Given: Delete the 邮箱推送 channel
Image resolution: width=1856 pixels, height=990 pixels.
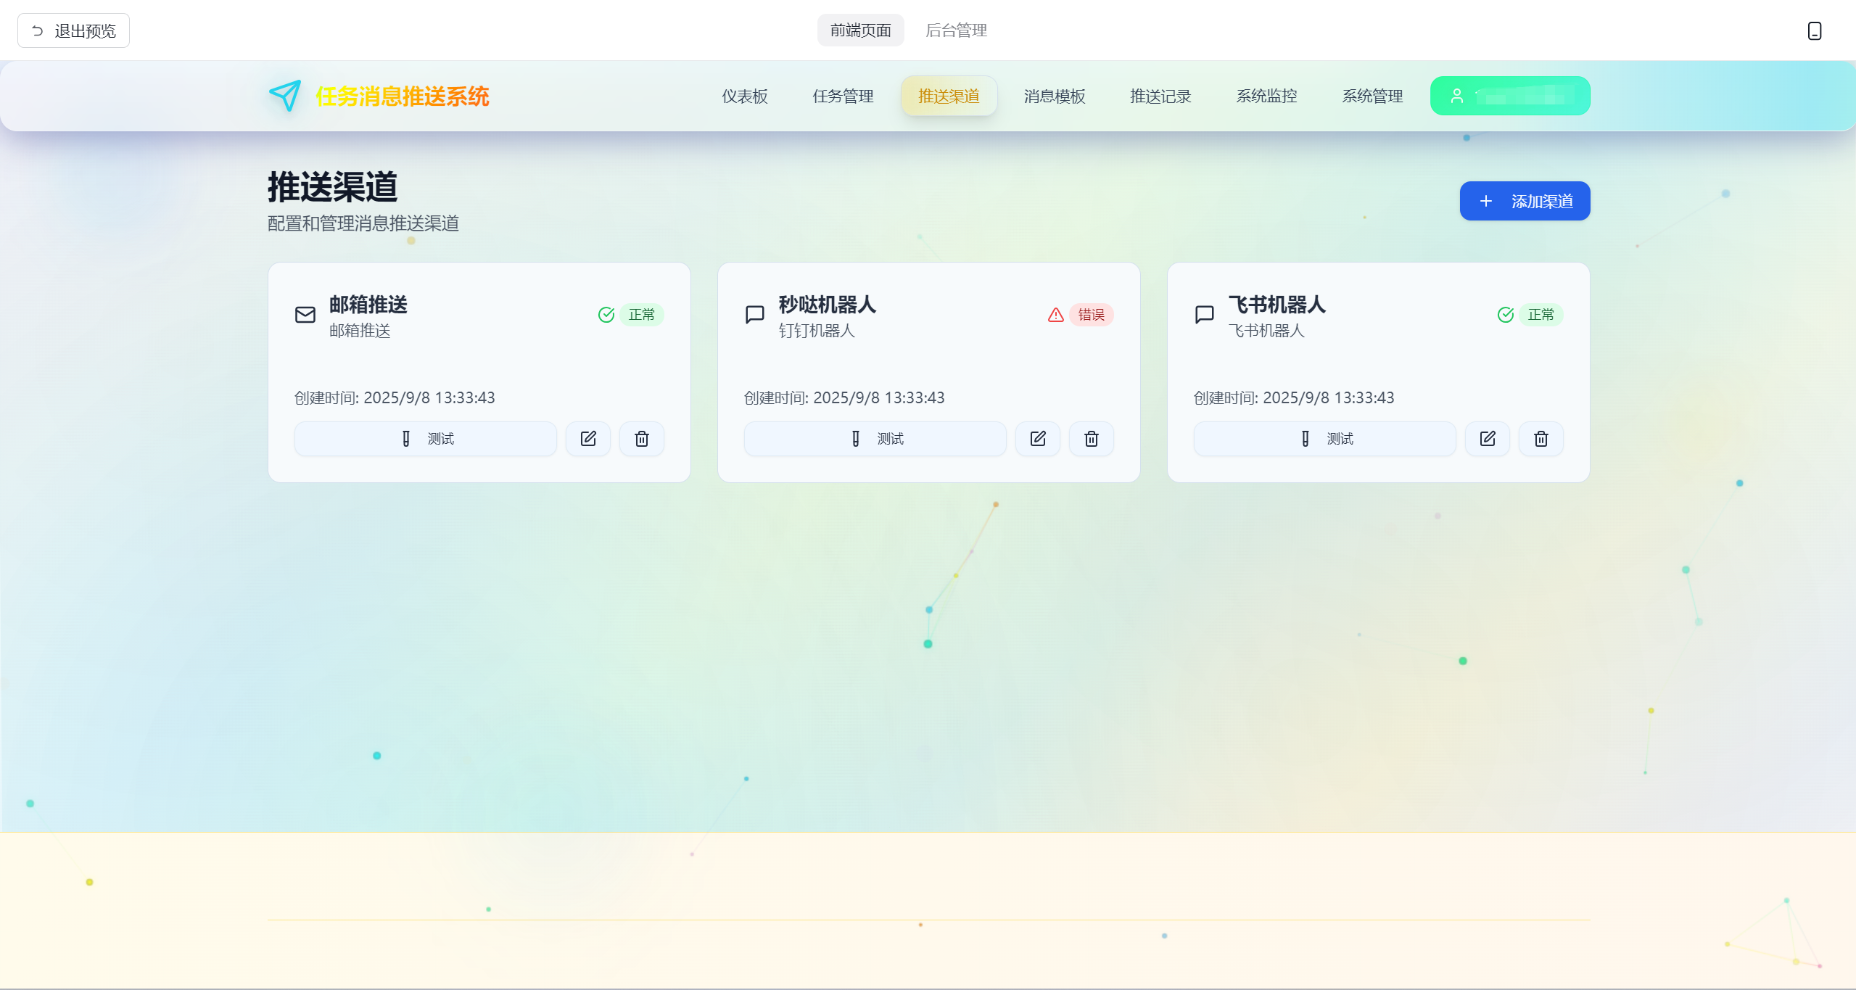Looking at the screenshot, I should pyautogui.click(x=642, y=439).
